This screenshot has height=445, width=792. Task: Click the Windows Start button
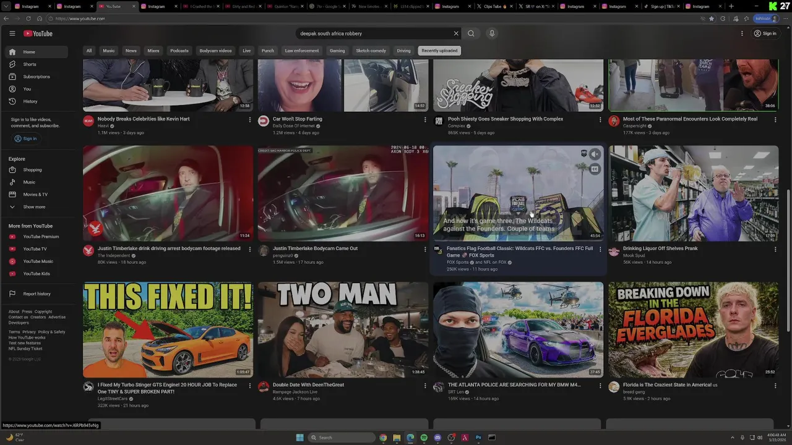point(300,438)
